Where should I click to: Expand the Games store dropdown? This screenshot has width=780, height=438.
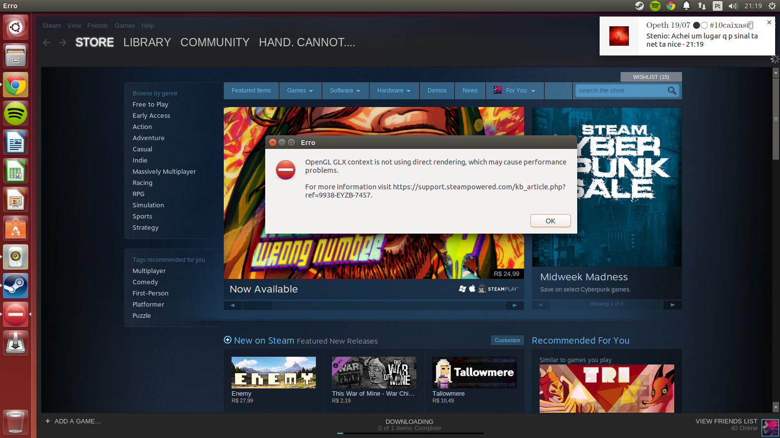coord(300,91)
